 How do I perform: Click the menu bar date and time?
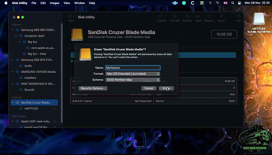coord(257,3)
